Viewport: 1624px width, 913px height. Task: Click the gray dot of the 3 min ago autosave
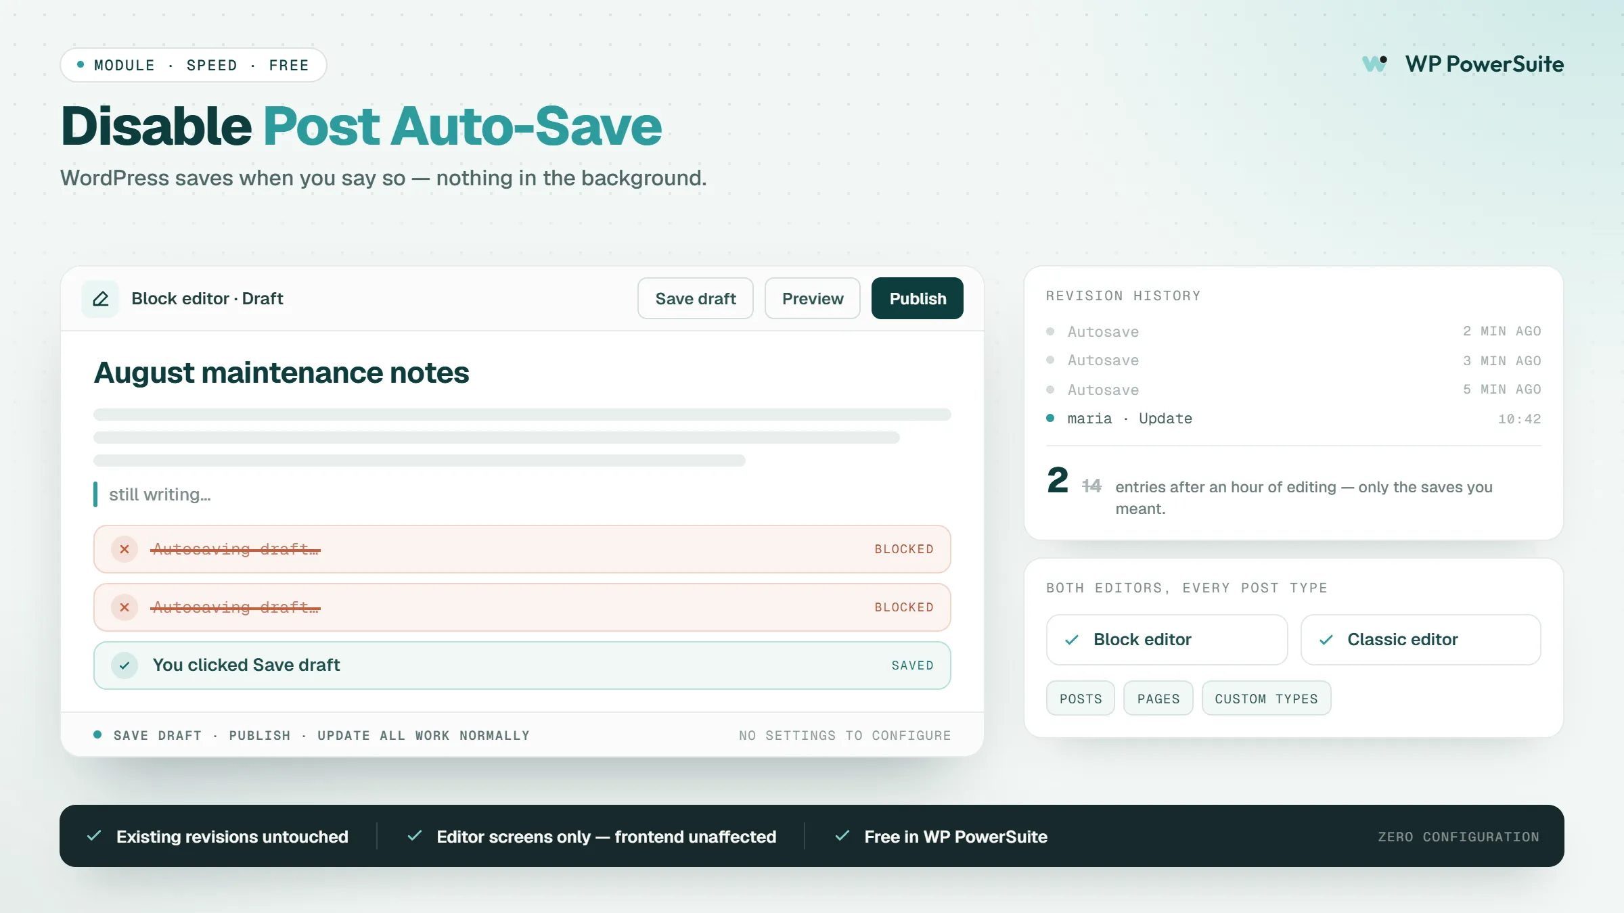point(1050,360)
